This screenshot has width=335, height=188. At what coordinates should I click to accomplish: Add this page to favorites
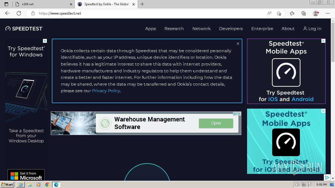[x=279, y=13]
